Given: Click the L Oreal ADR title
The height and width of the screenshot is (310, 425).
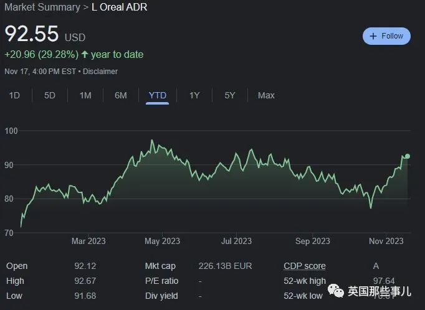Looking at the screenshot, I should coord(119,7).
